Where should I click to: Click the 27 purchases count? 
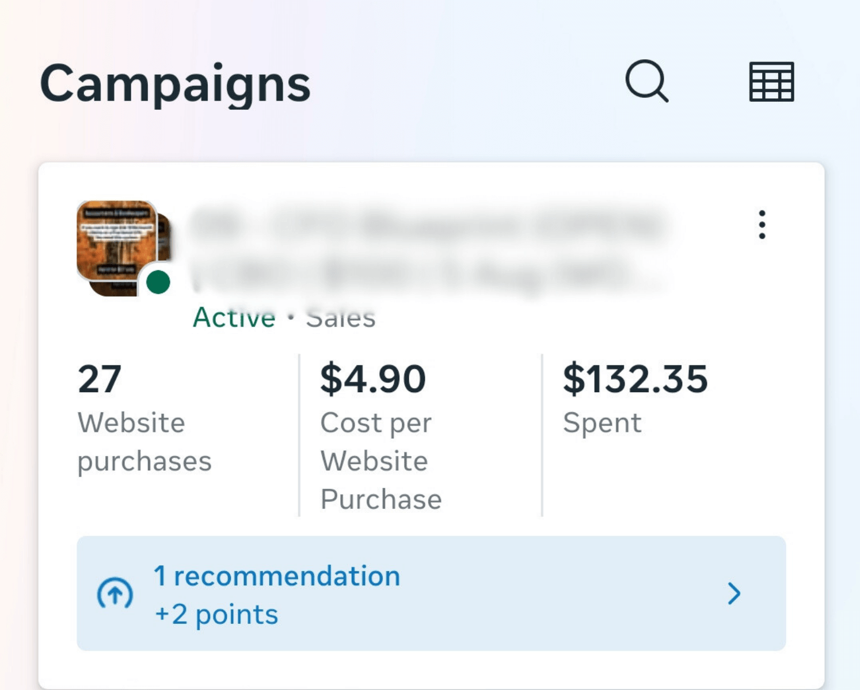pyautogui.click(x=100, y=379)
